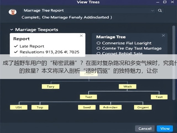This screenshot has width=177, height=133.
Task: Toggle the Resluations 913,206 checkmark item
Action: [x=16, y=52]
